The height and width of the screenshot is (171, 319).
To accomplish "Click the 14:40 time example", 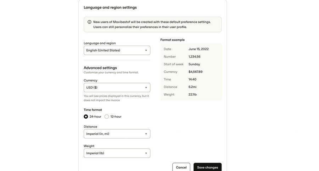I will (192, 79).
